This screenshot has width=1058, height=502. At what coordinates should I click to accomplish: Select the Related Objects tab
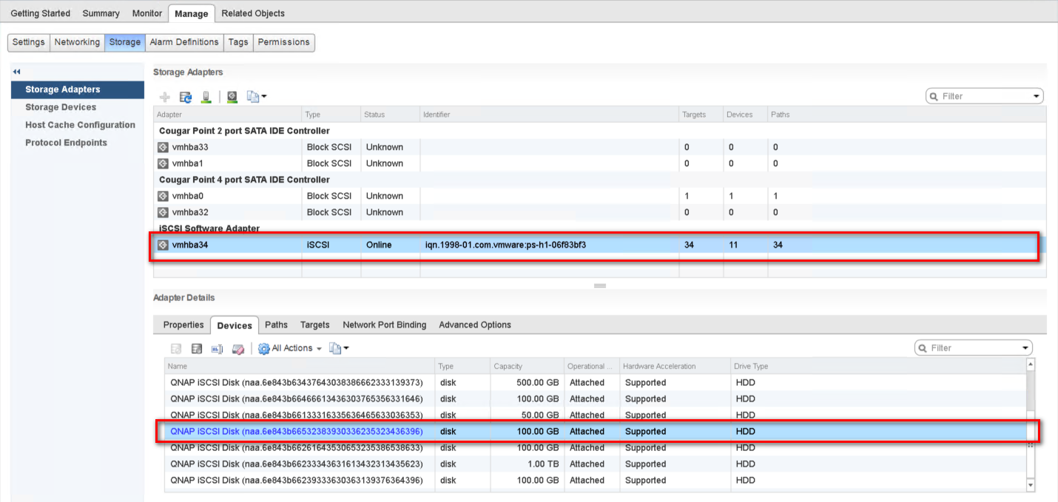pos(253,13)
